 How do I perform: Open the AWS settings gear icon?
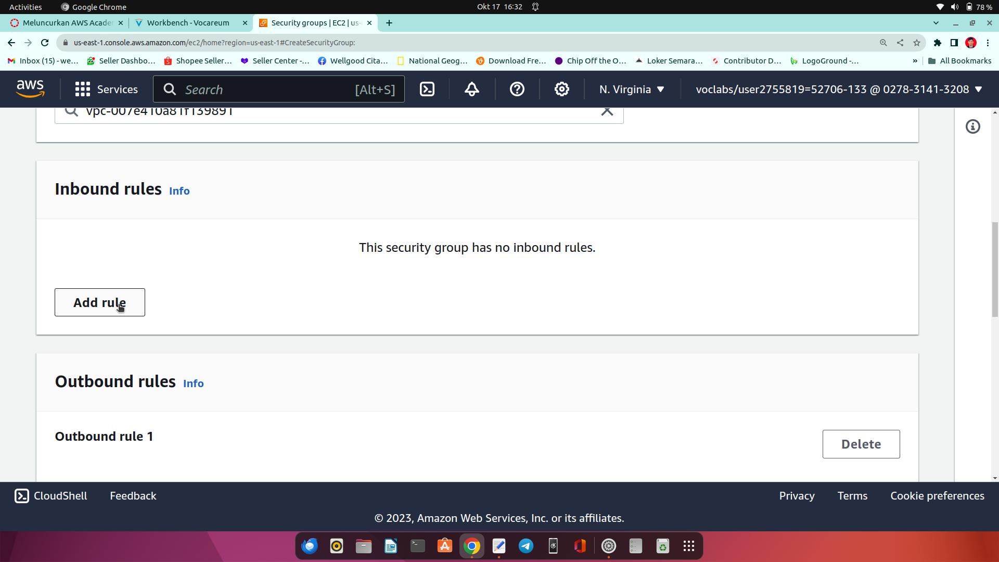pos(561,89)
